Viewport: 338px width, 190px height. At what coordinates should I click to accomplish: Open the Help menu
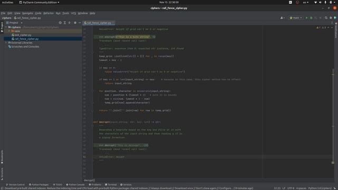point(92,13)
